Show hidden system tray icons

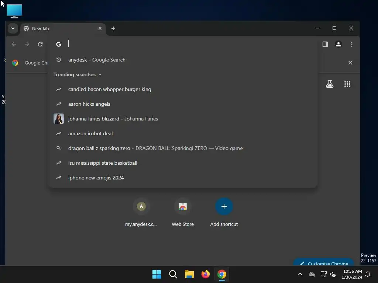pyautogui.click(x=300, y=274)
